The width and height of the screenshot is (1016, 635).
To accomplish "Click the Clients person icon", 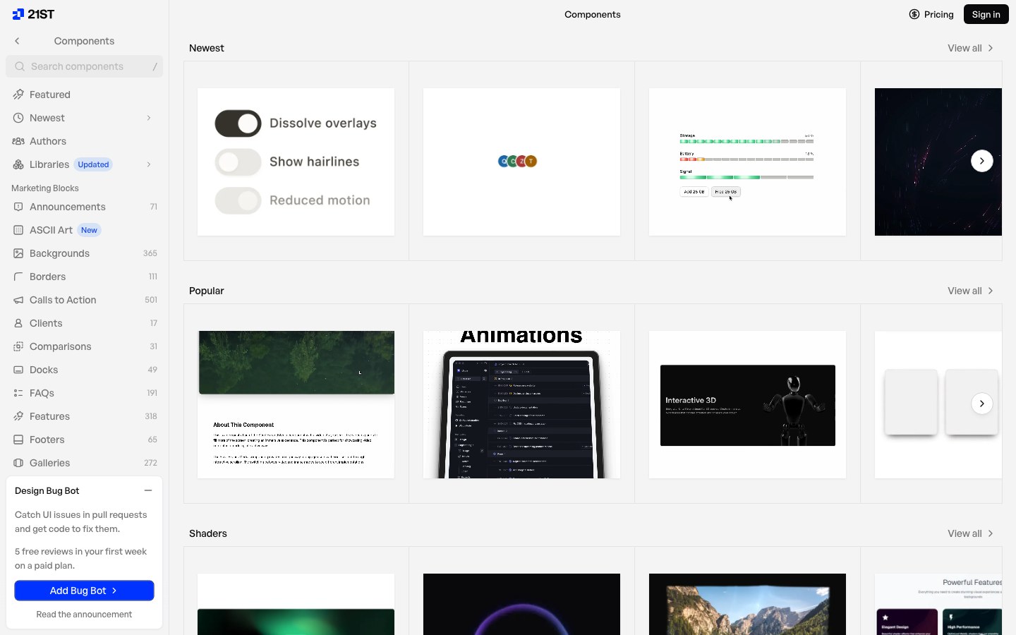I will [18, 323].
